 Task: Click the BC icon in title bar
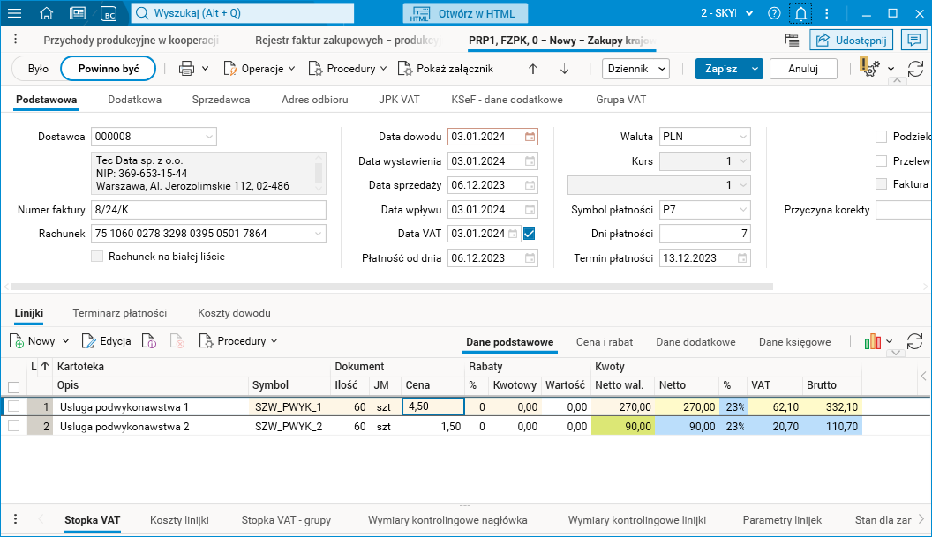[109, 13]
